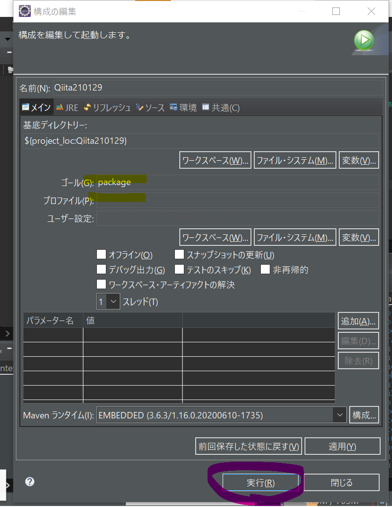Open the メイン tab

point(36,107)
